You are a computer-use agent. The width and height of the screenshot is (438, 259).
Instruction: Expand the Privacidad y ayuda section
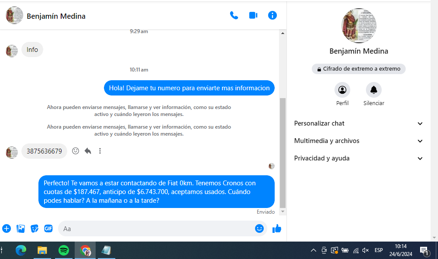point(359,158)
